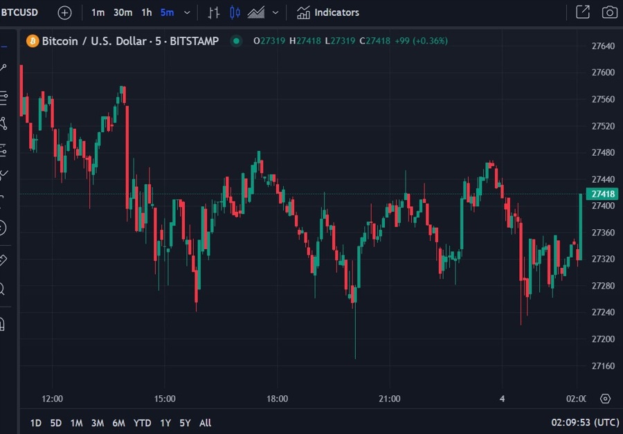Select the zoom magnifier tool

(3, 289)
